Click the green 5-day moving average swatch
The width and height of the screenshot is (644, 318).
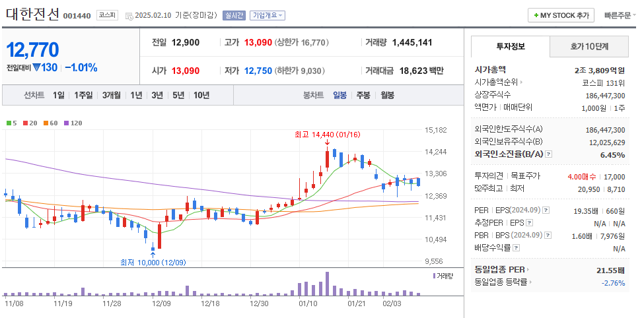coord(9,123)
